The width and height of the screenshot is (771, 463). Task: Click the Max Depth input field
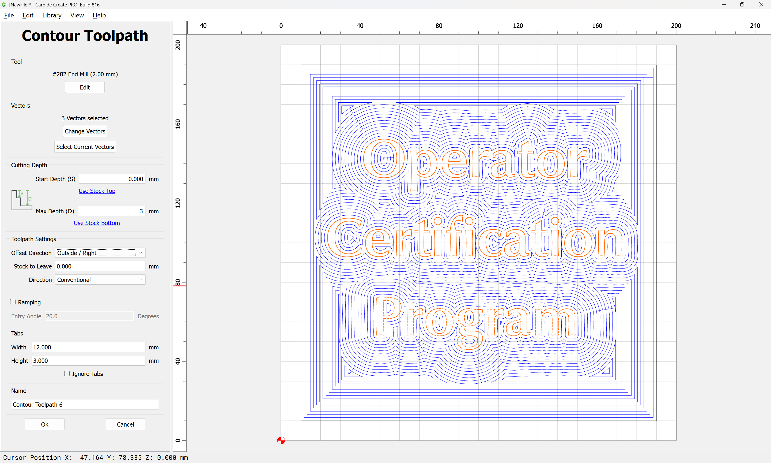pos(112,211)
